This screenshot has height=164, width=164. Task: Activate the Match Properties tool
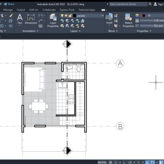tap(128, 20)
